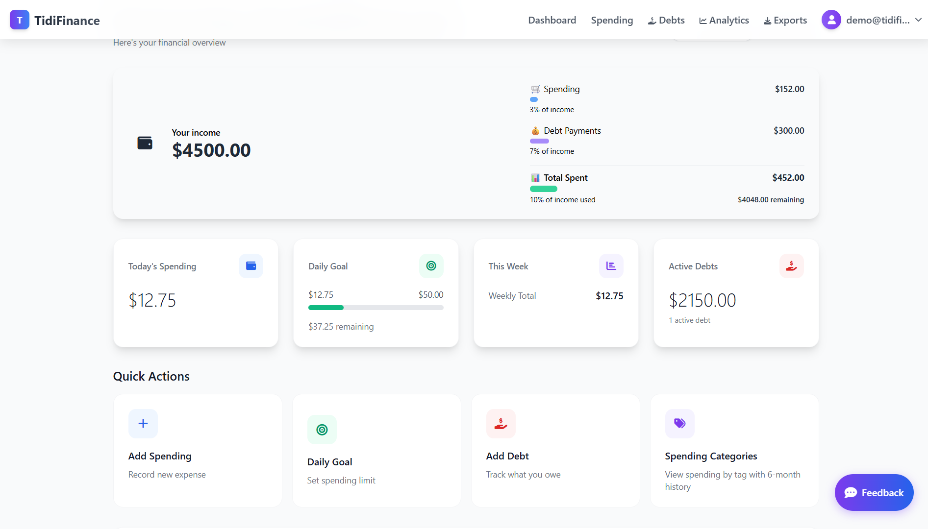Click the plus icon for Add Spending

click(143, 424)
